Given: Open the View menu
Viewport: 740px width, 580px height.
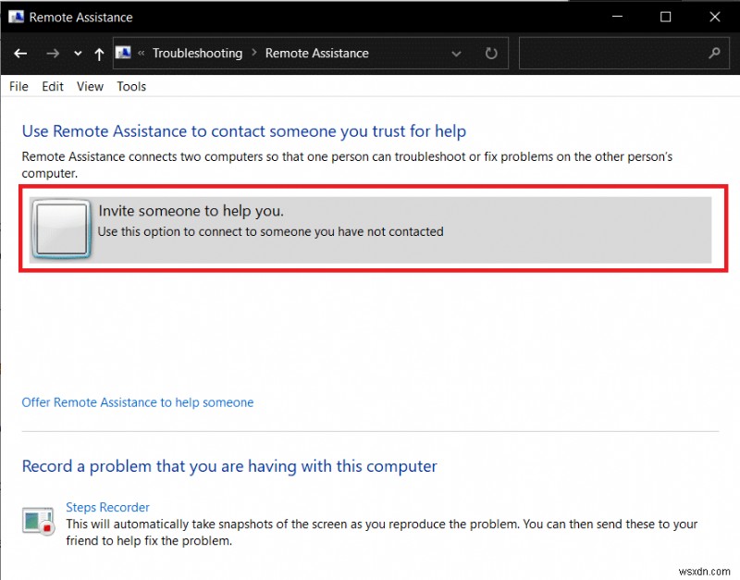Looking at the screenshot, I should click(x=90, y=86).
